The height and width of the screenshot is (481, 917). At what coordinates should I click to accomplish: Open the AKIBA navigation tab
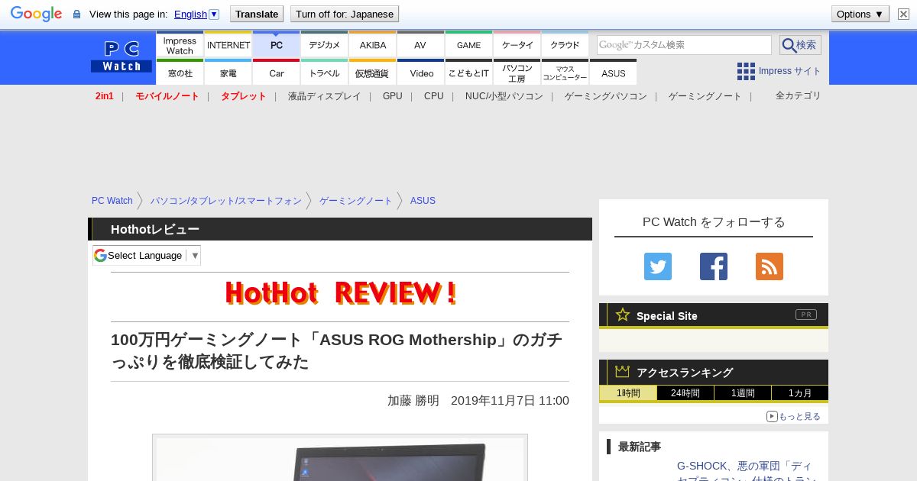tap(373, 45)
